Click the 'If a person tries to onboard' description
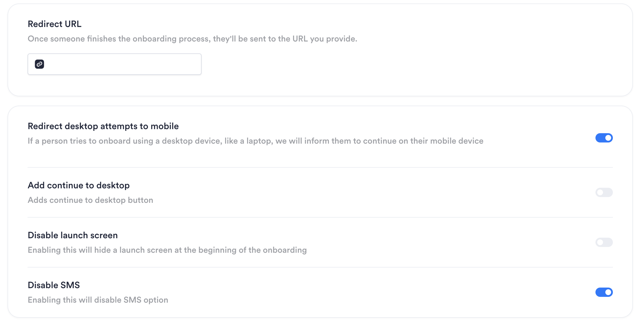This screenshot has width=641, height=325. click(256, 141)
